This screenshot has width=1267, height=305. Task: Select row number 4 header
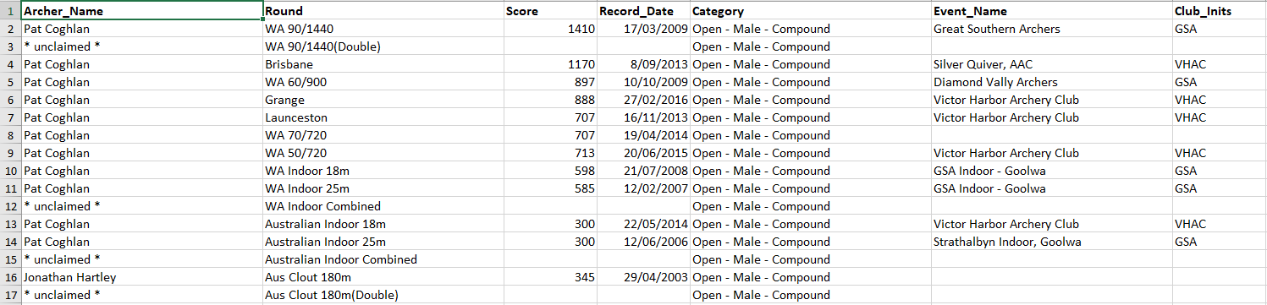[10, 64]
